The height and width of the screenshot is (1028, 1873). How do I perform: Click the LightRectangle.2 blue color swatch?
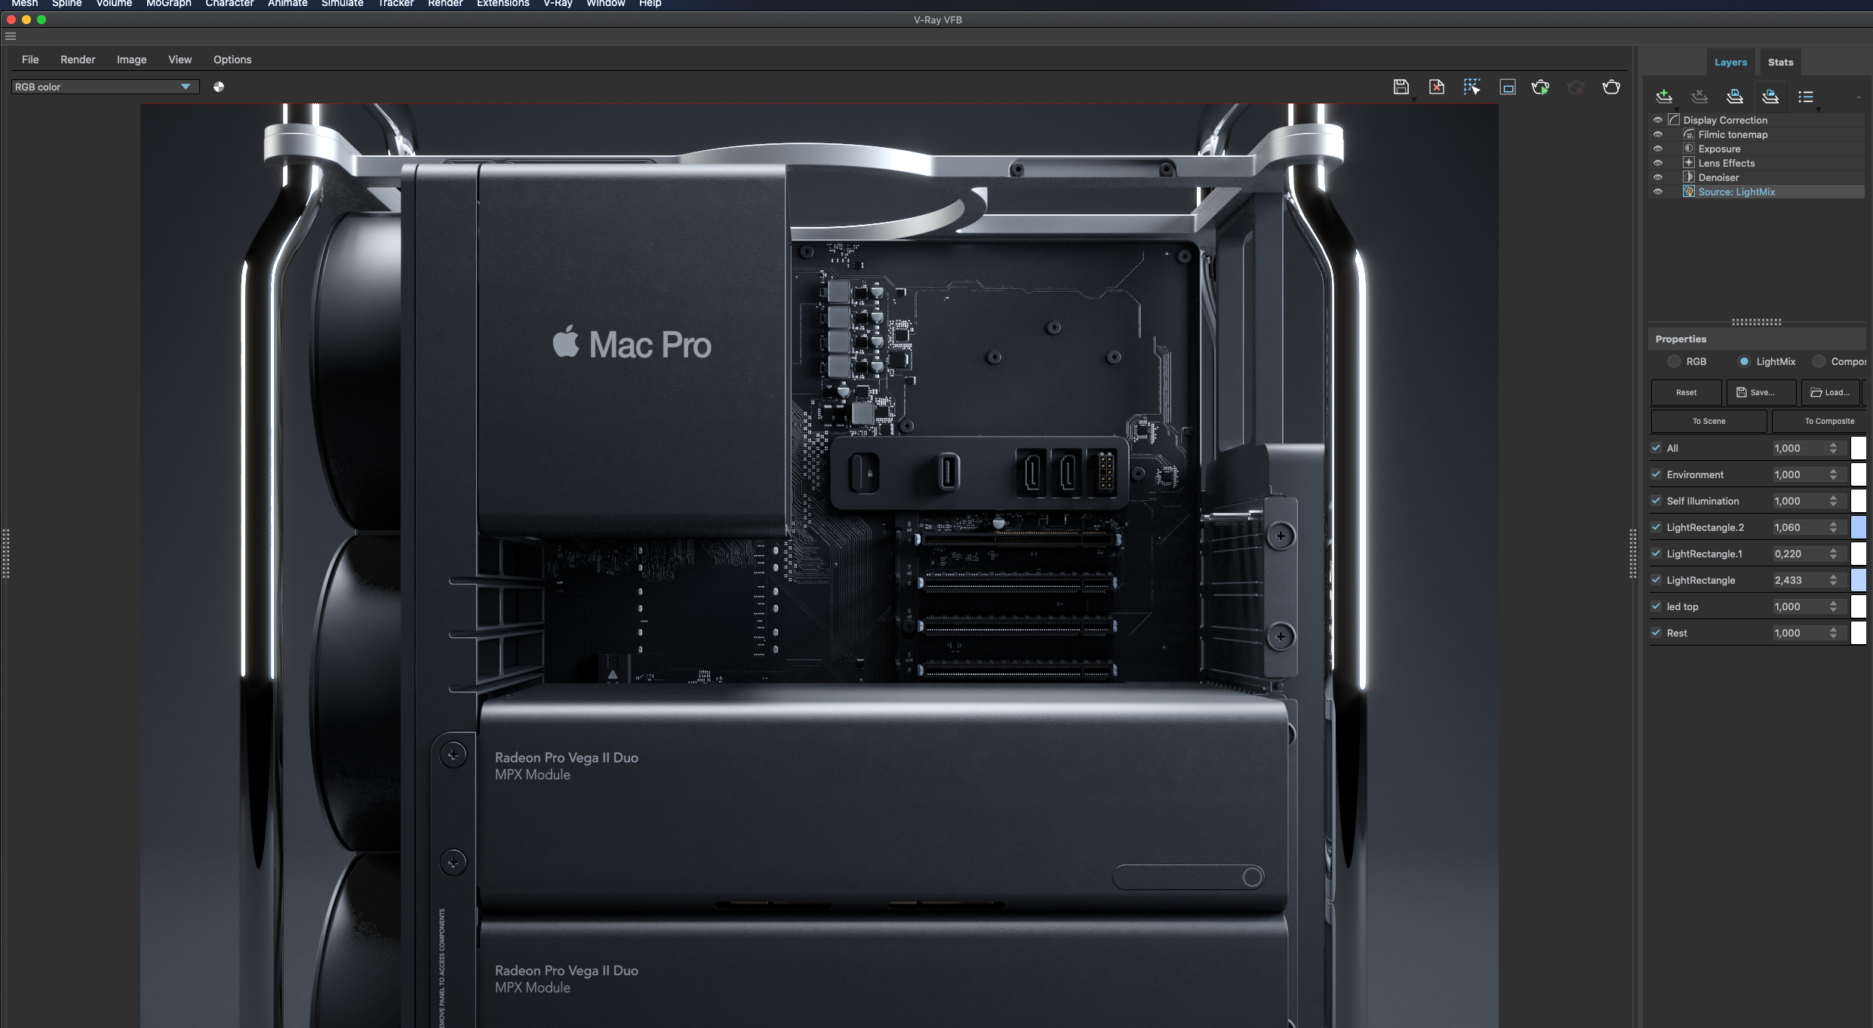(x=1858, y=527)
